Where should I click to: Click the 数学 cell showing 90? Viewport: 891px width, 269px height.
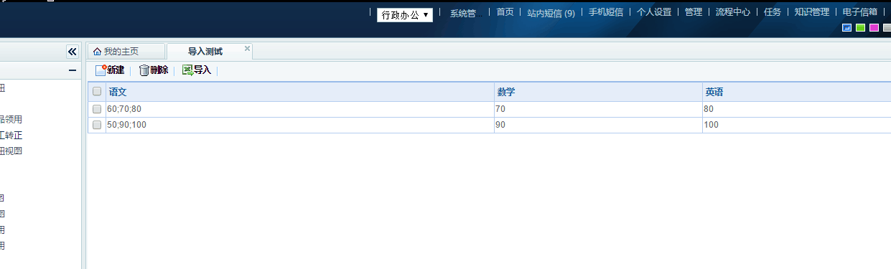(x=598, y=125)
